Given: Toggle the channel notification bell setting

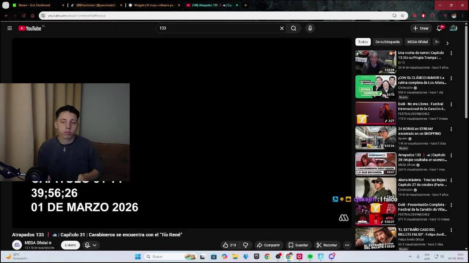Looking at the screenshot, I should pyautogui.click(x=91, y=245).
